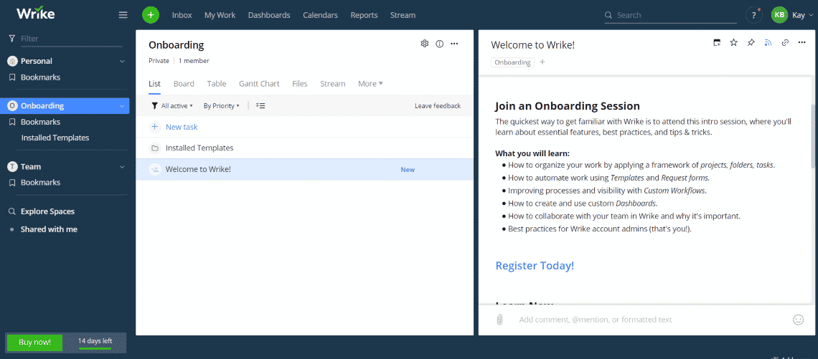This screenshot has width=818, height=359.
Task: Star the Welcome to Wrike task
Action: pos(734,43)
